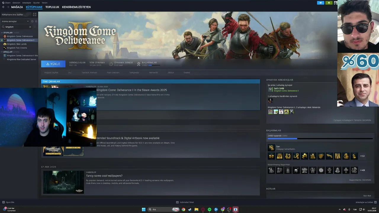Click the ready-to-play filter icon
379x213 pixels.
pyautogui.click(x=36, y=21)
